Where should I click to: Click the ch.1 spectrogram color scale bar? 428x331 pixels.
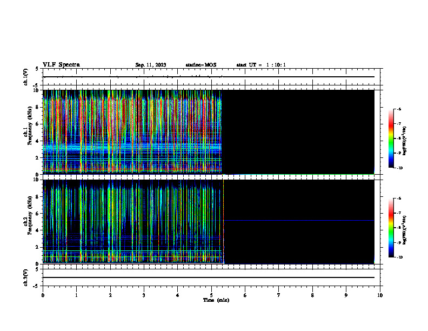tap(391, 138)
